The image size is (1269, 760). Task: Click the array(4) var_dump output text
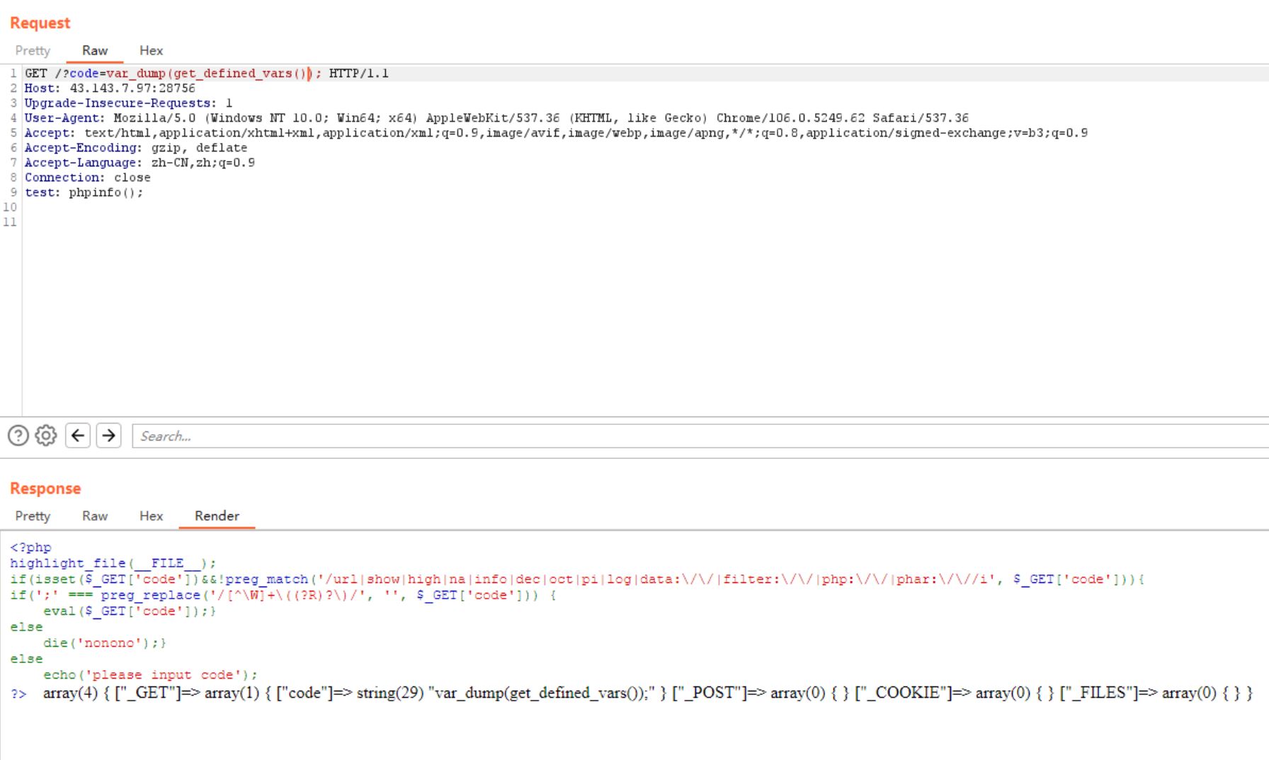pos(647,693)
